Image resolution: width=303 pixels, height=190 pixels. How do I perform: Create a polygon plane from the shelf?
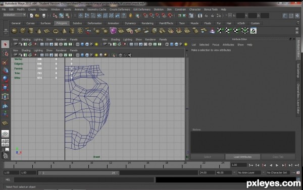click(47, 31)
